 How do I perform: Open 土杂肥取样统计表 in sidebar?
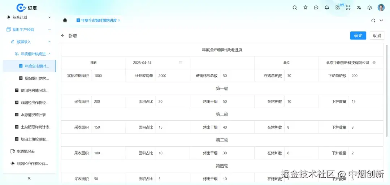click(x=29, y=127)
